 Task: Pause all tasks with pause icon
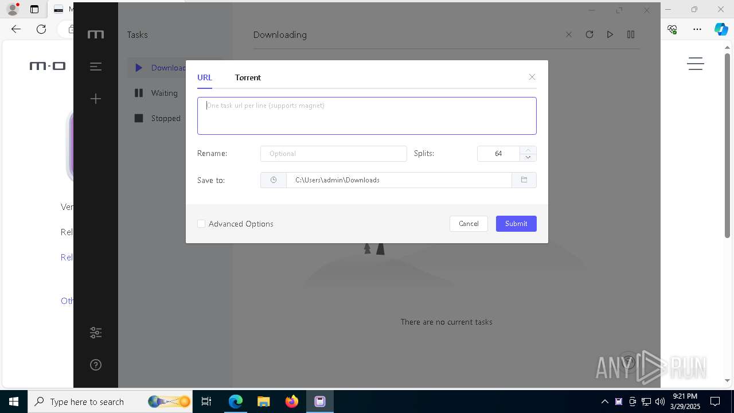631,34
